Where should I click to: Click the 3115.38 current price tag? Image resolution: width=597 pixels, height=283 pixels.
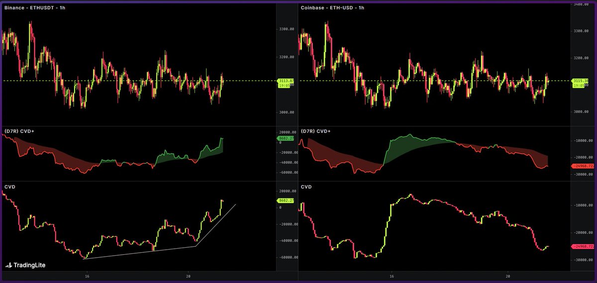point(580,80)
